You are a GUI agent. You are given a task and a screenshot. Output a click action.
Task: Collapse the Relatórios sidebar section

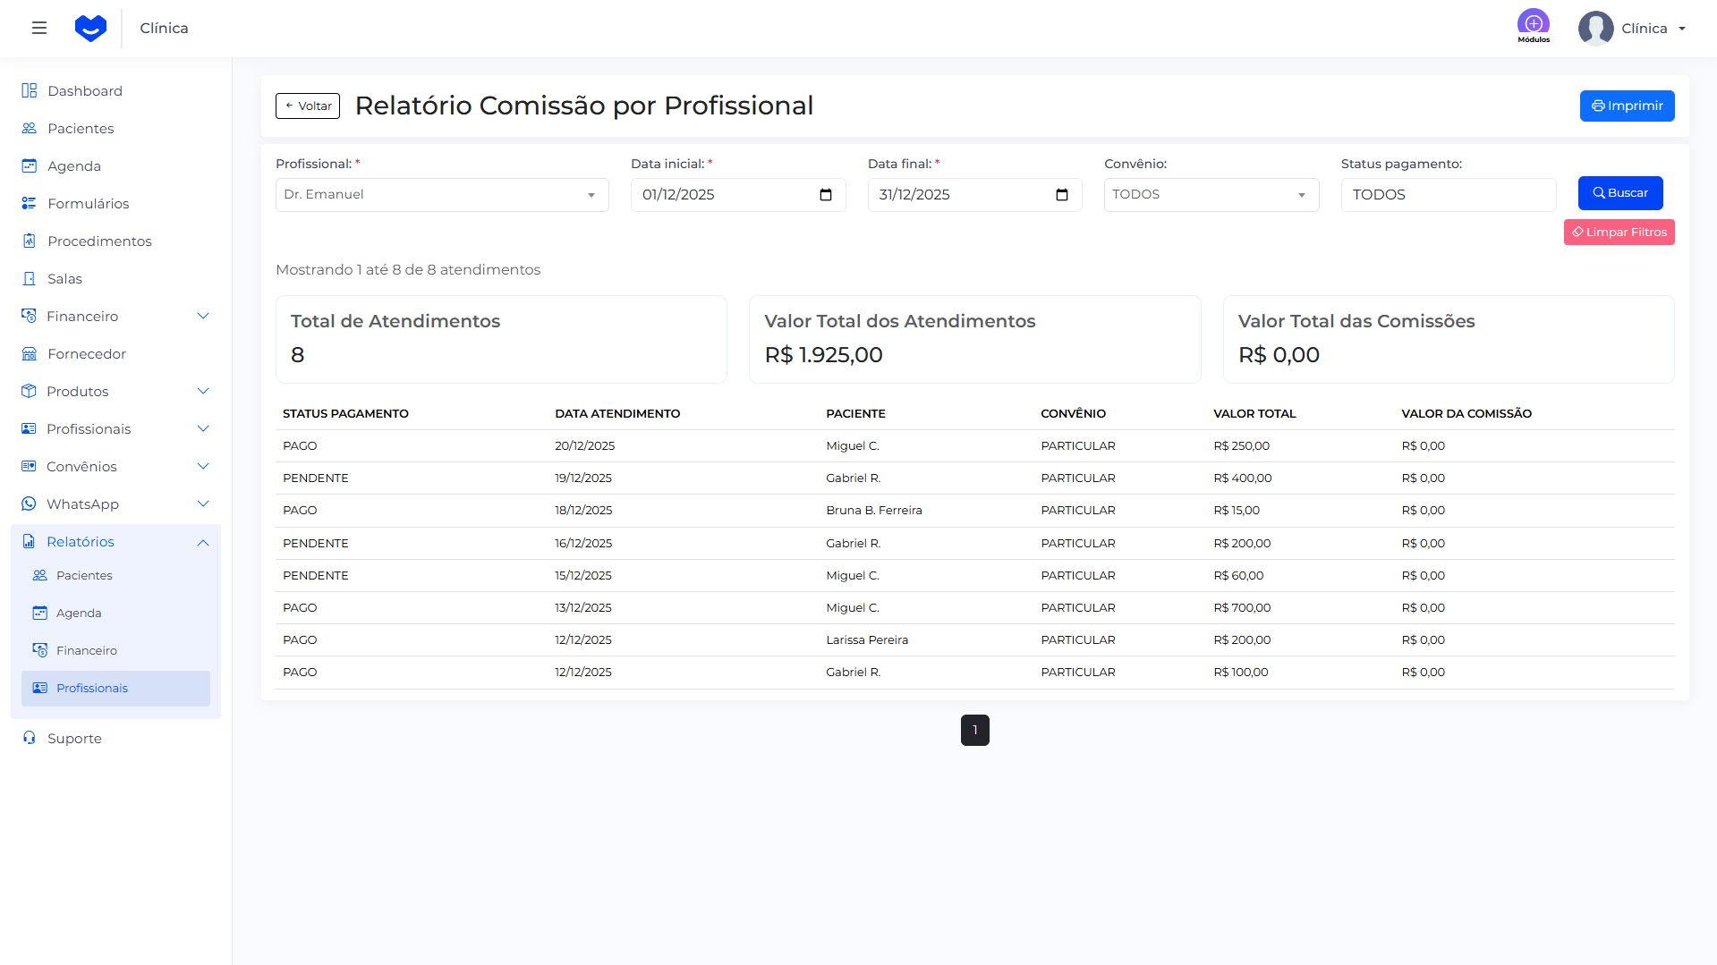pyautogui.click(x=203, y=542)
